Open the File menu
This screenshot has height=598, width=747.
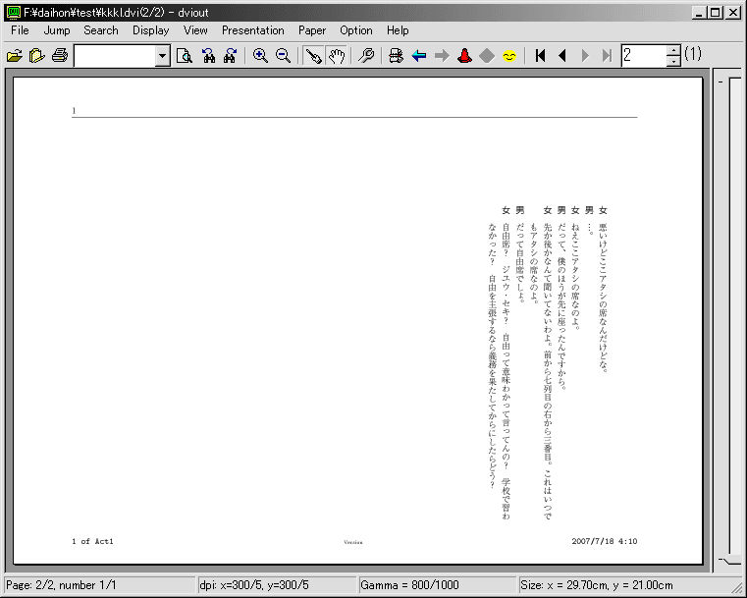pos(20,30)
